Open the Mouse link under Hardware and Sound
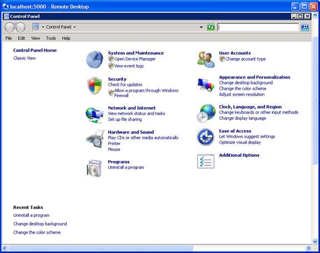This screenshot has height=253, width=320. 114,150
